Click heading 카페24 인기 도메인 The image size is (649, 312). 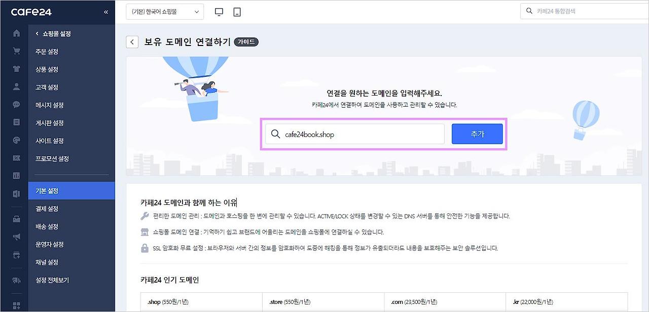pos(170,280)
